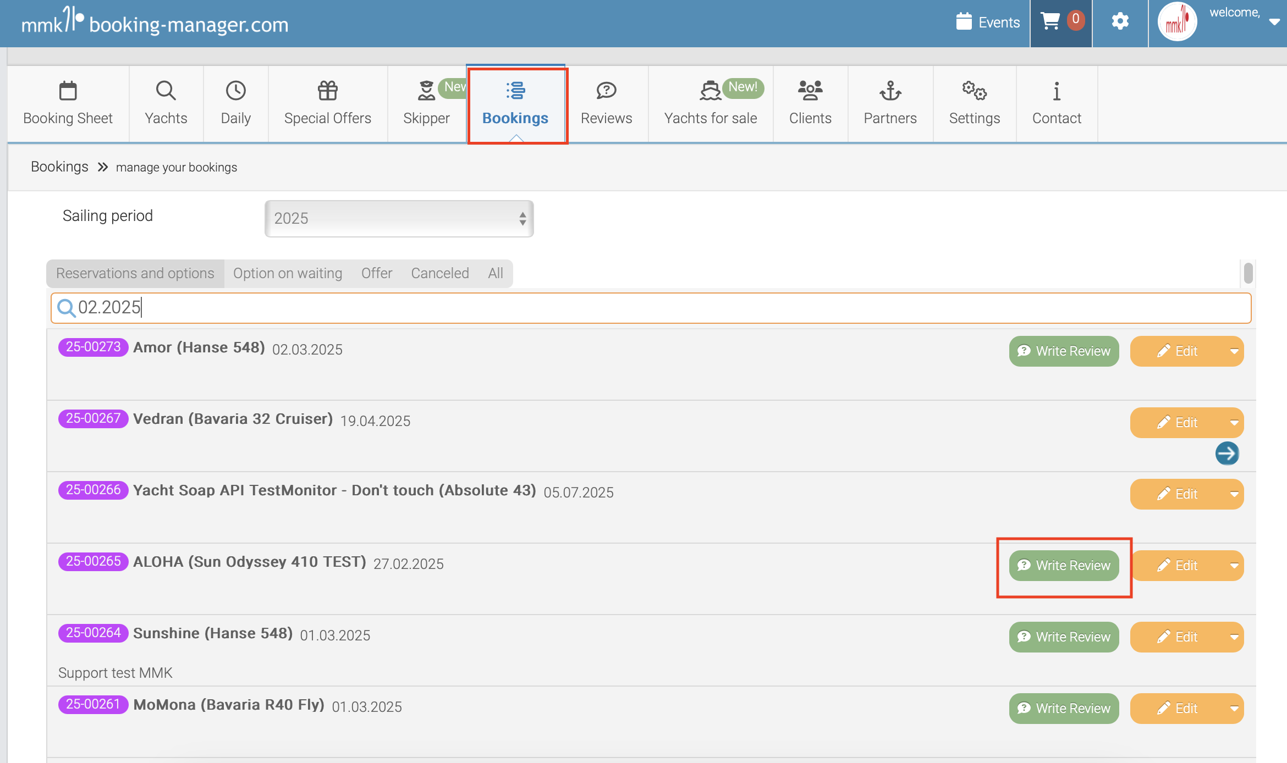
Task: Open Yachts search section
Action: (166, 104)
